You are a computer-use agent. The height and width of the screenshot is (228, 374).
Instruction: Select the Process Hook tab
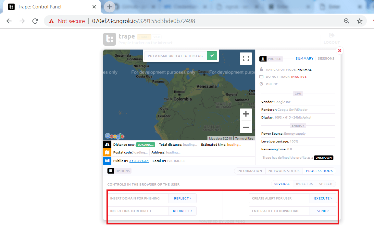pos(319,171)
